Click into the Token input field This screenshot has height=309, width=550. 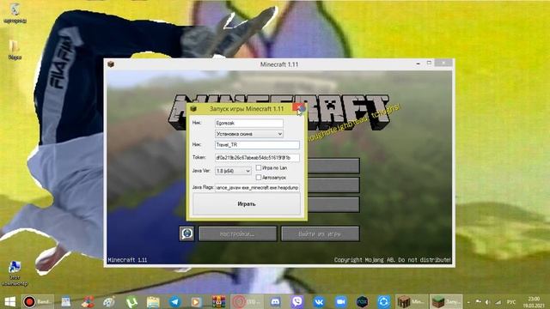257,158
